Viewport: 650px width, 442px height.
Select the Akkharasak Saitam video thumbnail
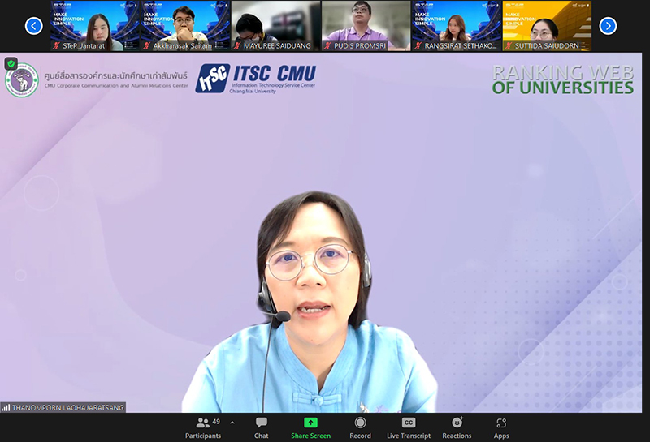(x=185, y=26)
